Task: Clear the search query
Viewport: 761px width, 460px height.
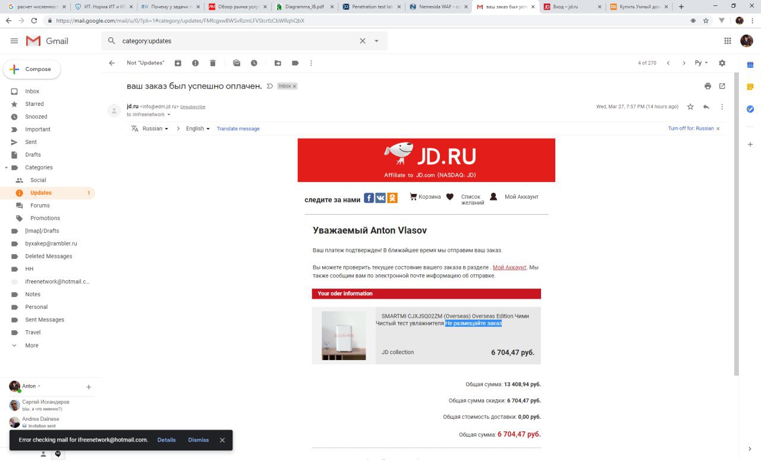Action: point(363,41)
